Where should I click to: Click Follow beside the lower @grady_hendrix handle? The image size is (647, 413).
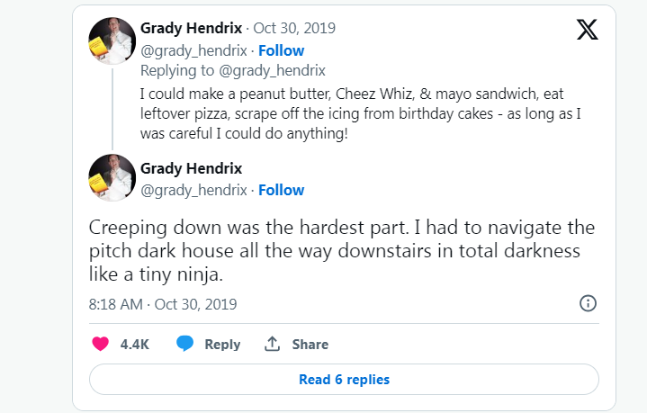tap(282, 190)
